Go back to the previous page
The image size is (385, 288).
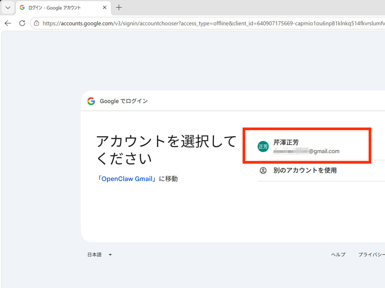(8, 23)
